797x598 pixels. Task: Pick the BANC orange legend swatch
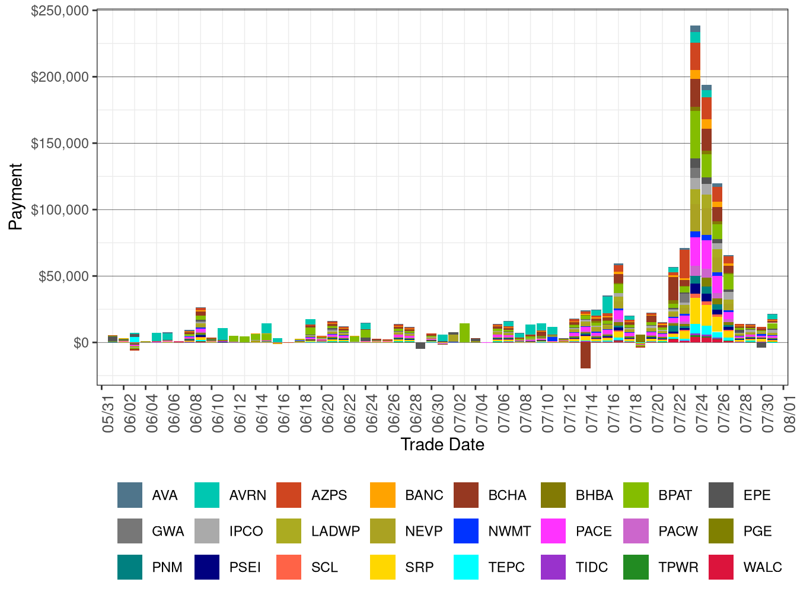pos(382,495)
